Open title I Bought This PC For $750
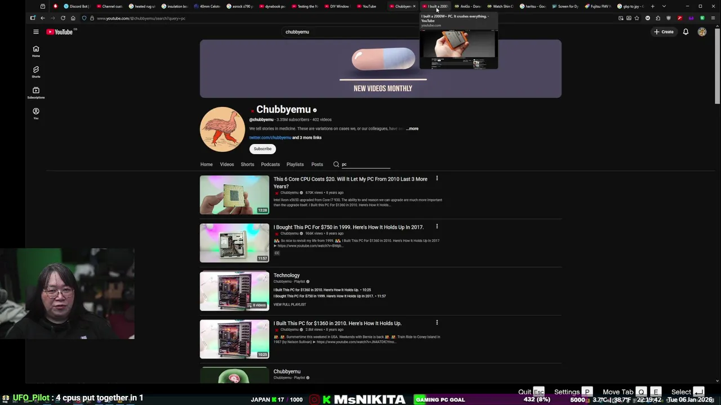The height and width of the screenshot is (405, 721). [349, 227]
